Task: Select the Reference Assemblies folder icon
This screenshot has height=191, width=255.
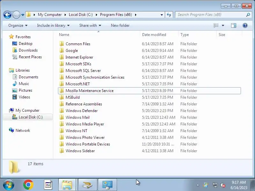Action: (x=62, y=104)
